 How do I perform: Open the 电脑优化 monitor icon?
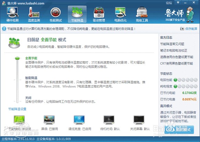click(x=120, y=14)
